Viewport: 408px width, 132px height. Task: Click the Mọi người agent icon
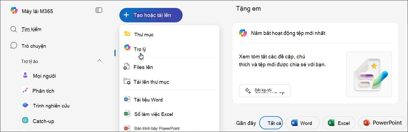tap(25, 75)
